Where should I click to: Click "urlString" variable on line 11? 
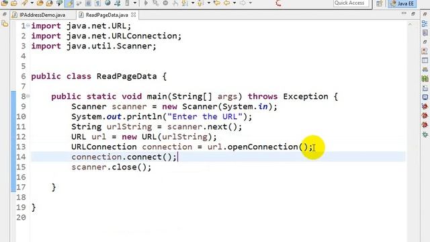coord(129,126)
